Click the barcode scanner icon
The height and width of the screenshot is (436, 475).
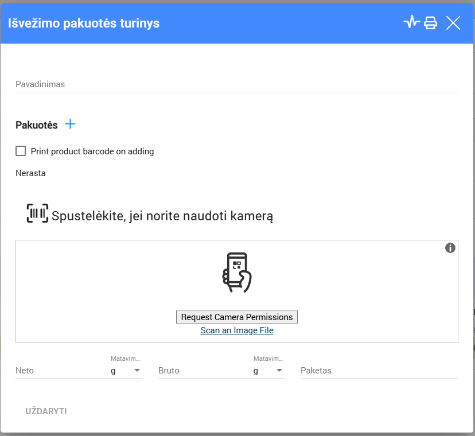(x=37, y=213)
